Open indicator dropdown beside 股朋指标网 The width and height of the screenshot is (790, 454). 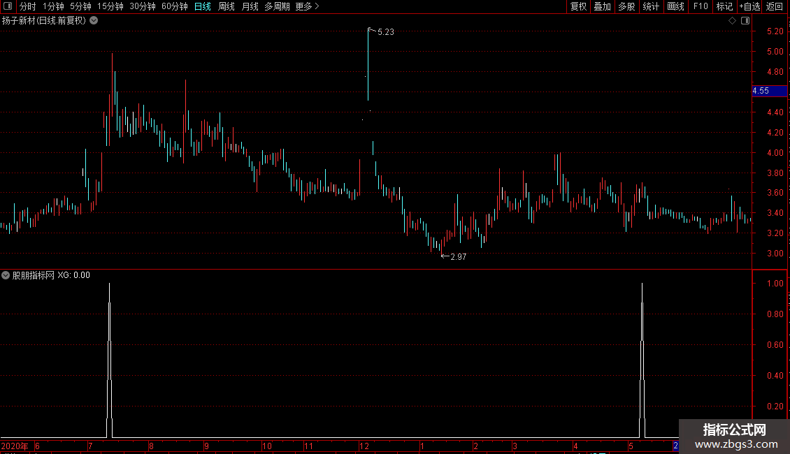coord(6,275)
